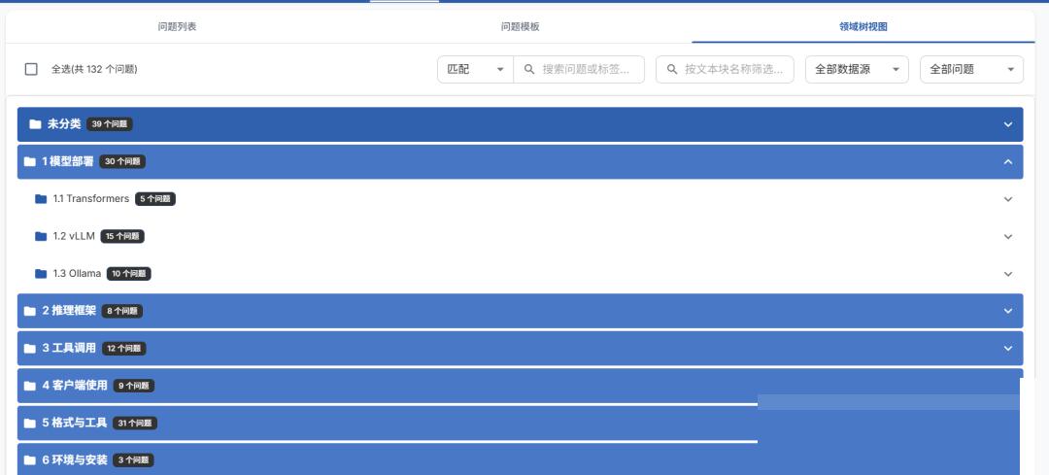The width and height of the screenshot is (1049, 475).
Task: Click the 6 环境与安装 folder icon
Action: [29, 460]
